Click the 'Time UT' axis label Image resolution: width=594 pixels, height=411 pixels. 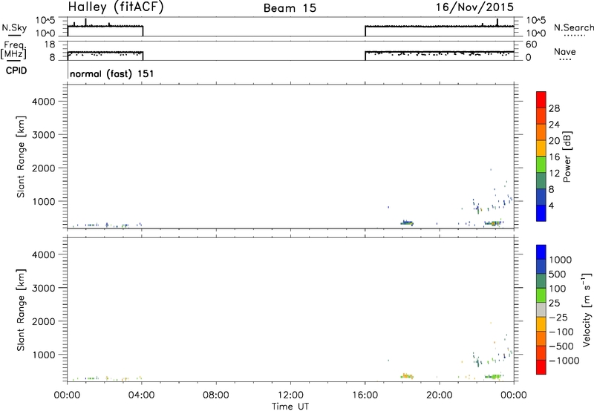[290, 406]
